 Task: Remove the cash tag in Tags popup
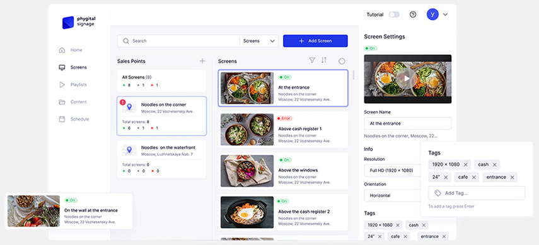click(x=494, y=165)
